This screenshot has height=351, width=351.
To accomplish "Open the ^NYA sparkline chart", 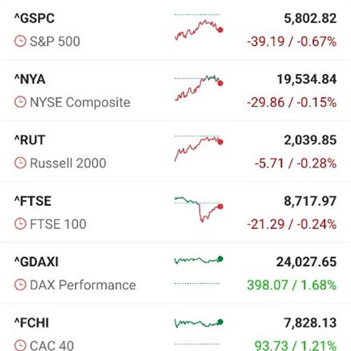I will pyautogui.click(x=199, y=88).
